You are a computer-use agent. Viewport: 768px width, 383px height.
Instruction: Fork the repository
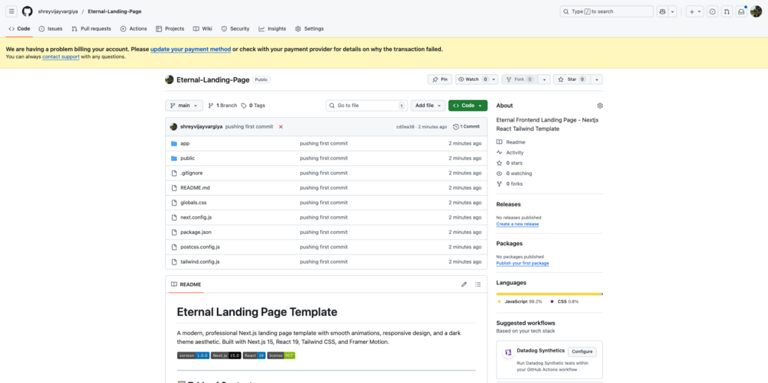pos(520,80)
